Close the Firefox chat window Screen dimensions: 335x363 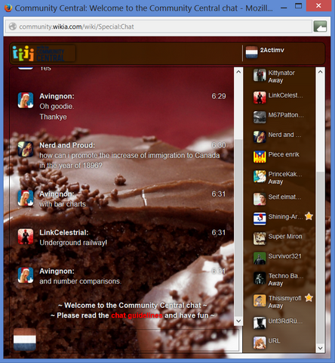318,5
